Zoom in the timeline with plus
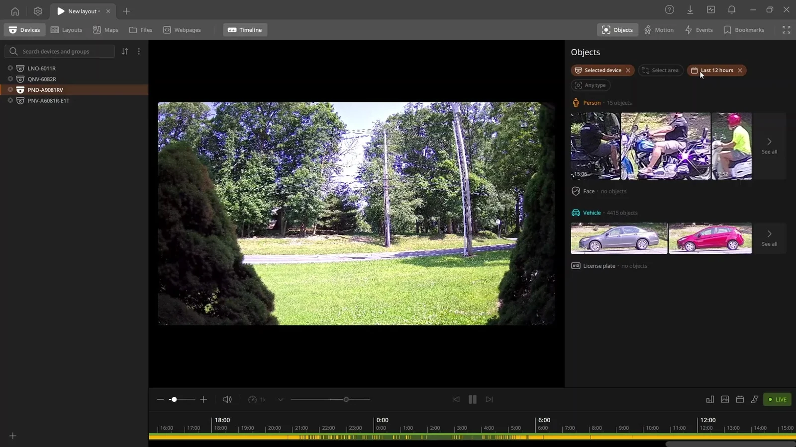This screenshot has height=447, width=796. click(x=203, y=399)
